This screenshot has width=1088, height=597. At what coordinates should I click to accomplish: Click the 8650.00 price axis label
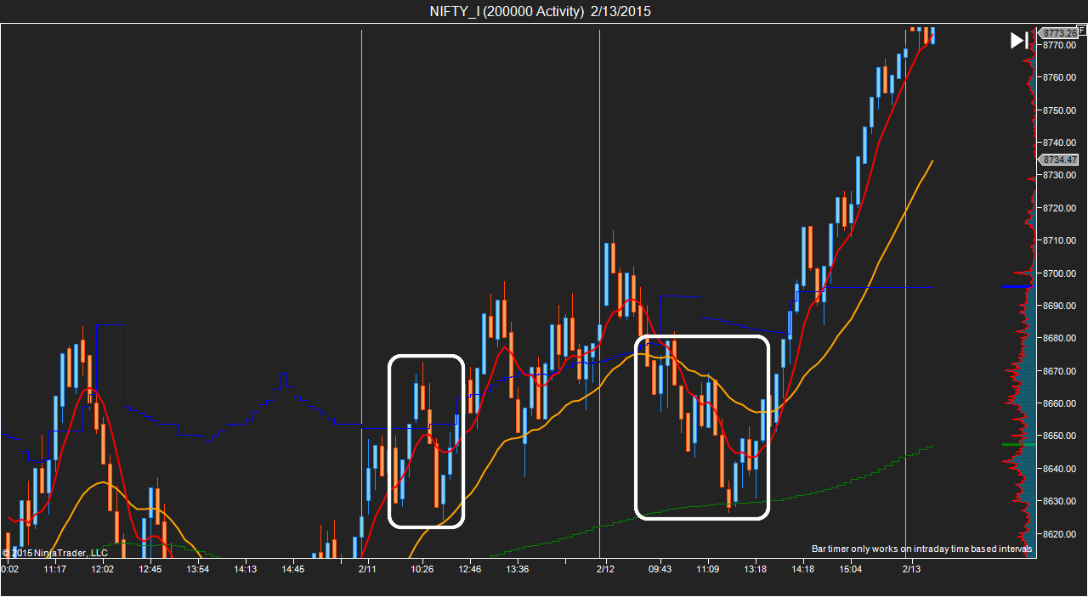[1059, 436]
